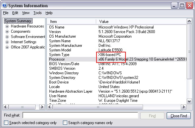Select the Locale row

pyautogui.click(x=117, y=87)
